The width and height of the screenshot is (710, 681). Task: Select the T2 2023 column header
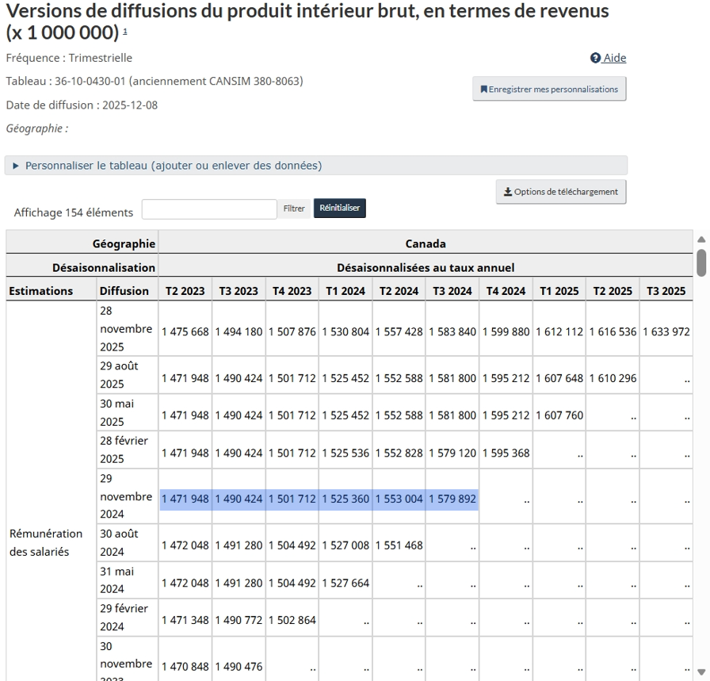coord(185,291)
